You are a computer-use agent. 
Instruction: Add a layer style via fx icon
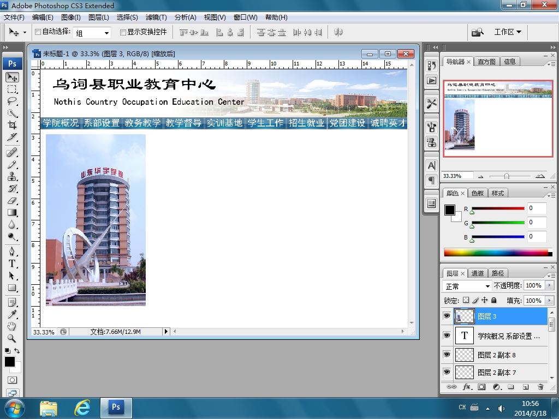[467, 387]
